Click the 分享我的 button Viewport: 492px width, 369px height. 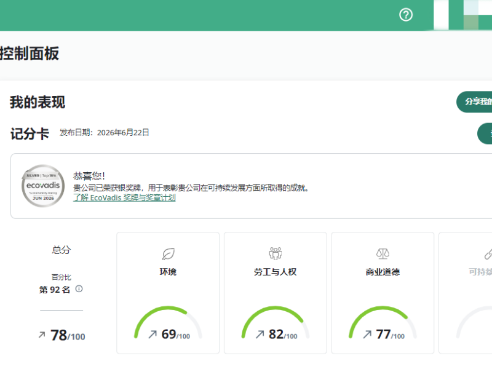click(474, 101)
